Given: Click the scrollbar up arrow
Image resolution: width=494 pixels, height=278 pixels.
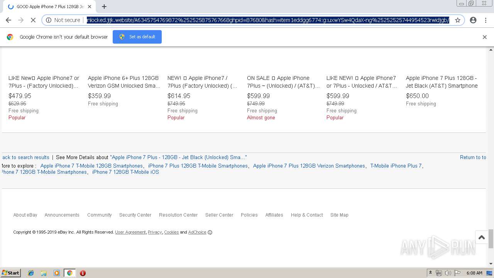Looking at the screenshot, I should (491, 50).
